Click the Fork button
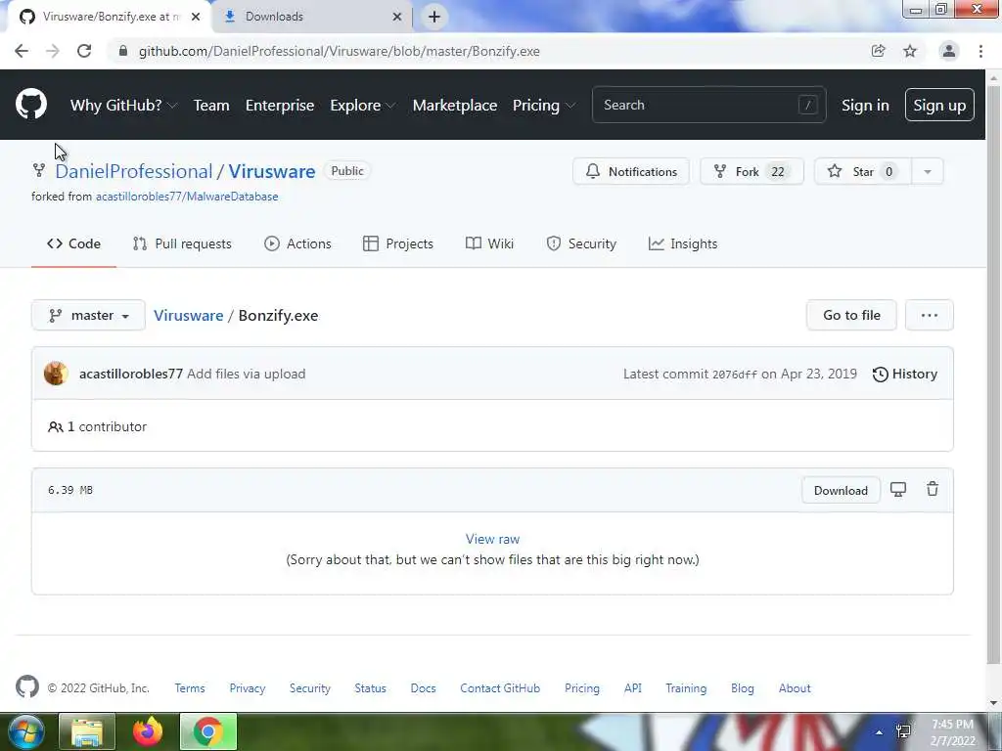 [751, 171]
